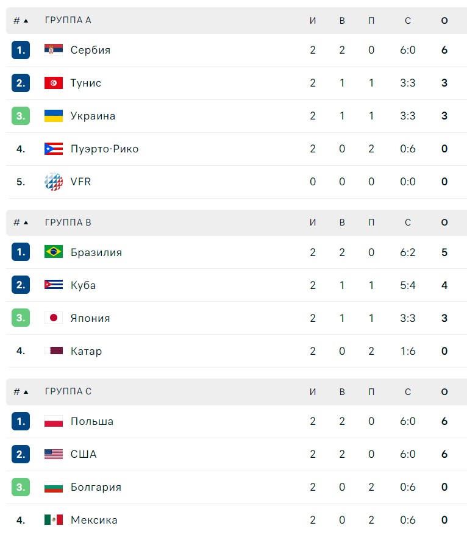Image resolution: width=467 pixels, height=534 pixels.
Task: Click Serbia's blue rank 1 badge
Action: point(21,50)
